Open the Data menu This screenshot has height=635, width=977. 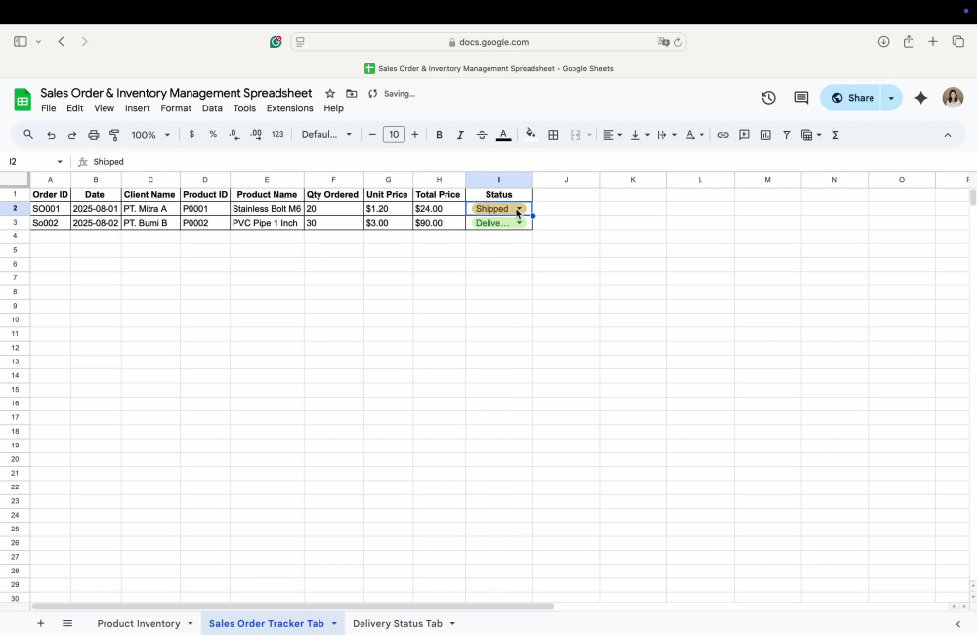click(x=212, y=108)
